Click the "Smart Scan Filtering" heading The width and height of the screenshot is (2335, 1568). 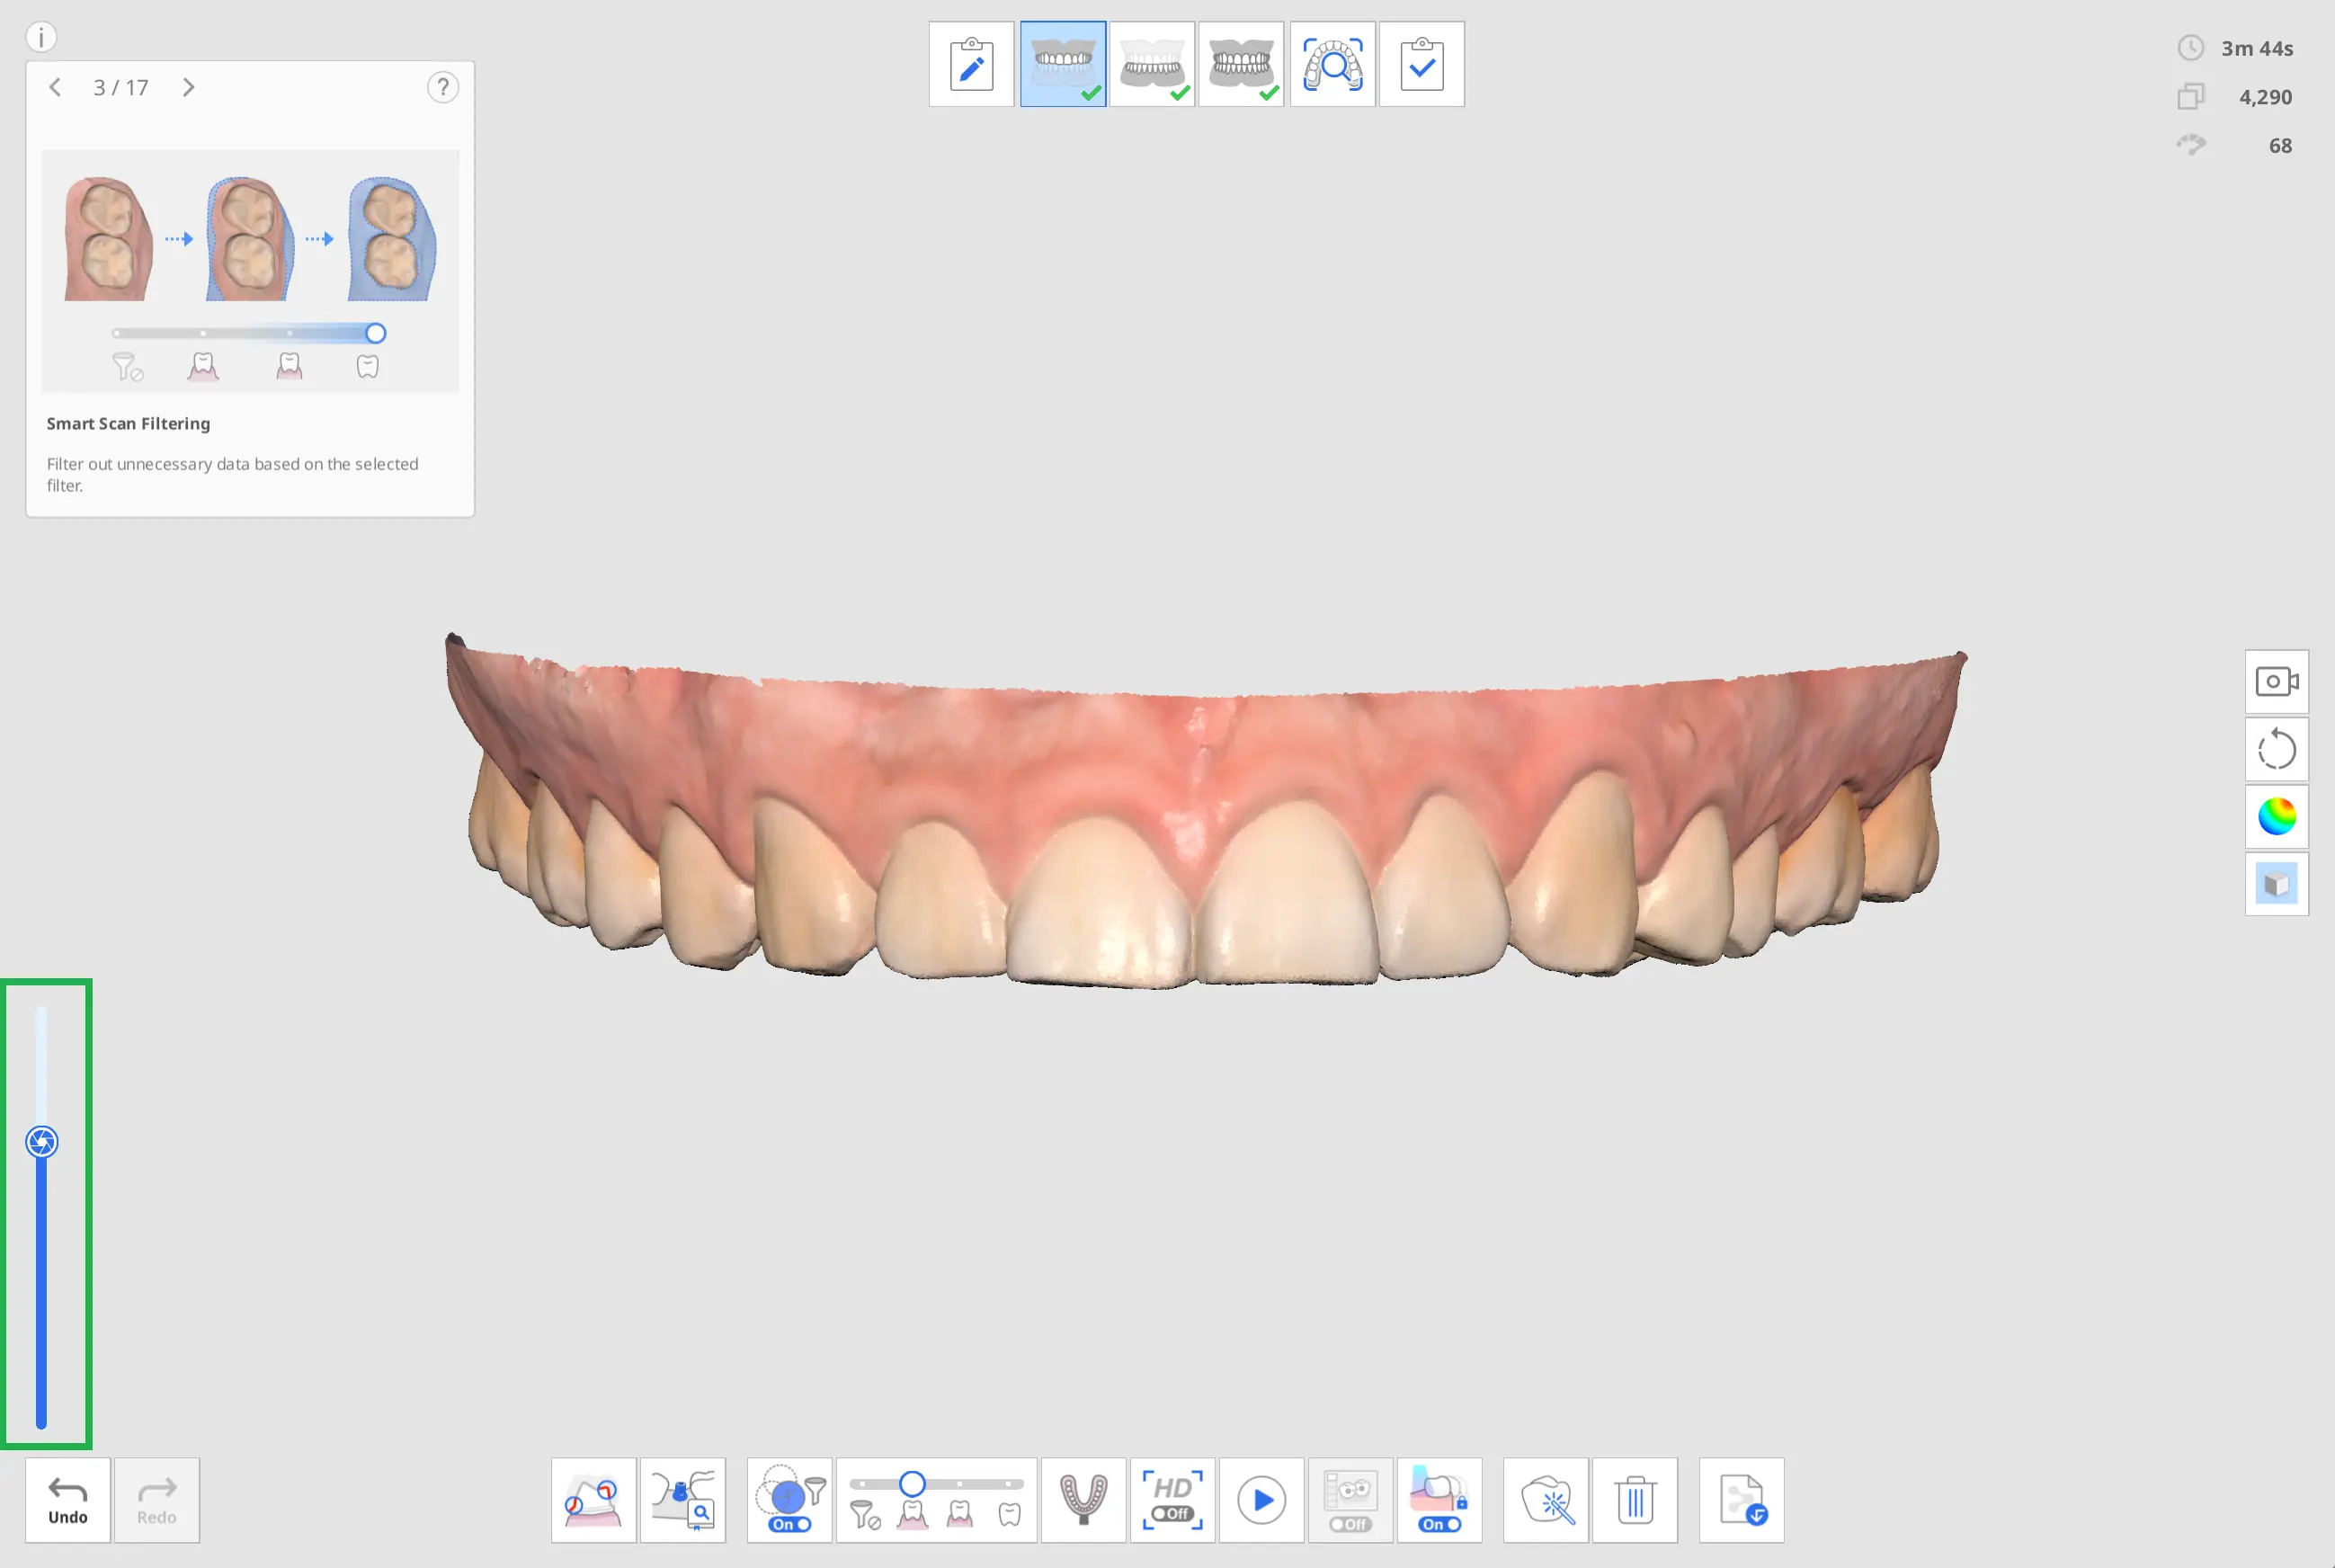point(128,424)
